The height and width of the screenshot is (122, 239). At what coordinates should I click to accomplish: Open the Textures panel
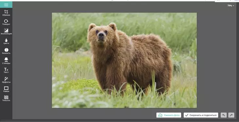click(x=6, y=99)
